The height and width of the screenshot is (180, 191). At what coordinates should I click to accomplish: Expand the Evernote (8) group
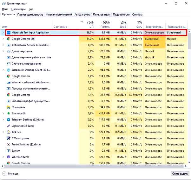3,113
